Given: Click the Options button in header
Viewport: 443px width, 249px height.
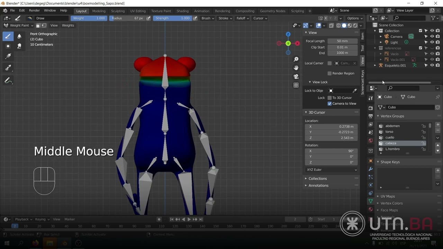Looking at the screenshot, I should point(354,18).
